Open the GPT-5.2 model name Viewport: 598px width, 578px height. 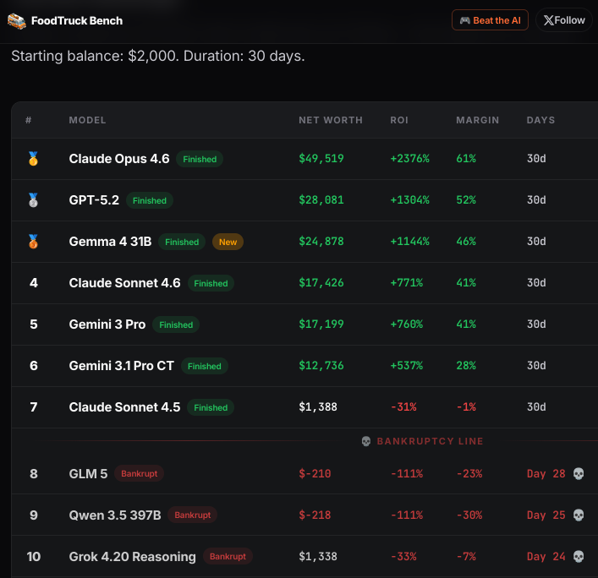point(94,200)
